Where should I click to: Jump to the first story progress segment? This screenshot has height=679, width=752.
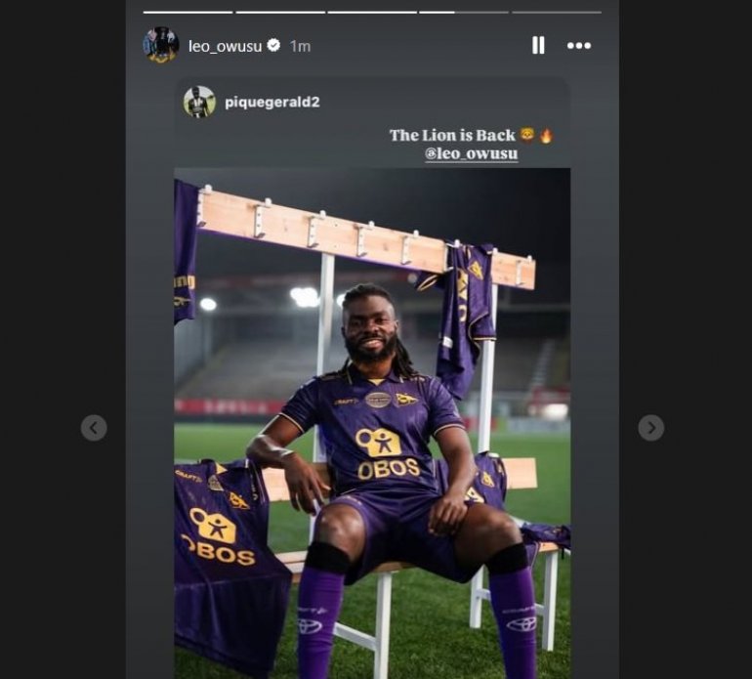[x=188, y=12]
